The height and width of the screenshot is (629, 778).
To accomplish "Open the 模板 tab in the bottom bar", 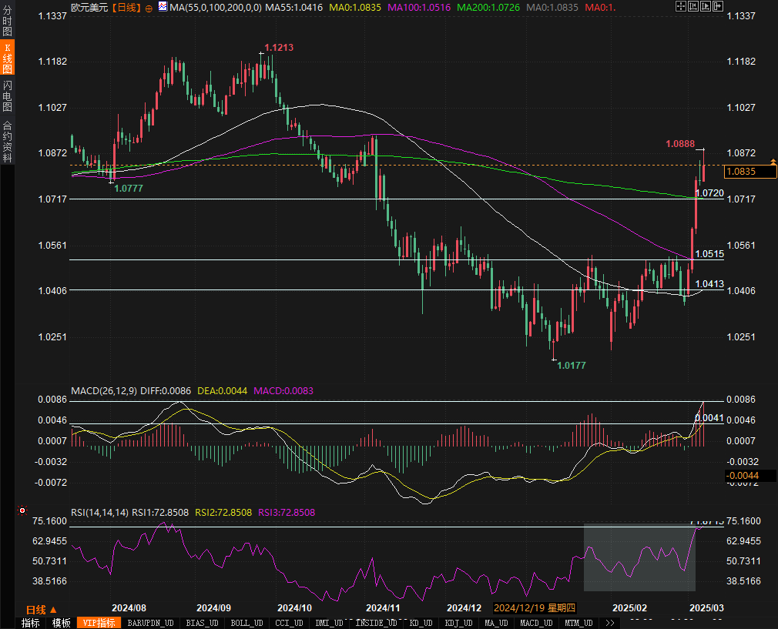I will (62, 623).
